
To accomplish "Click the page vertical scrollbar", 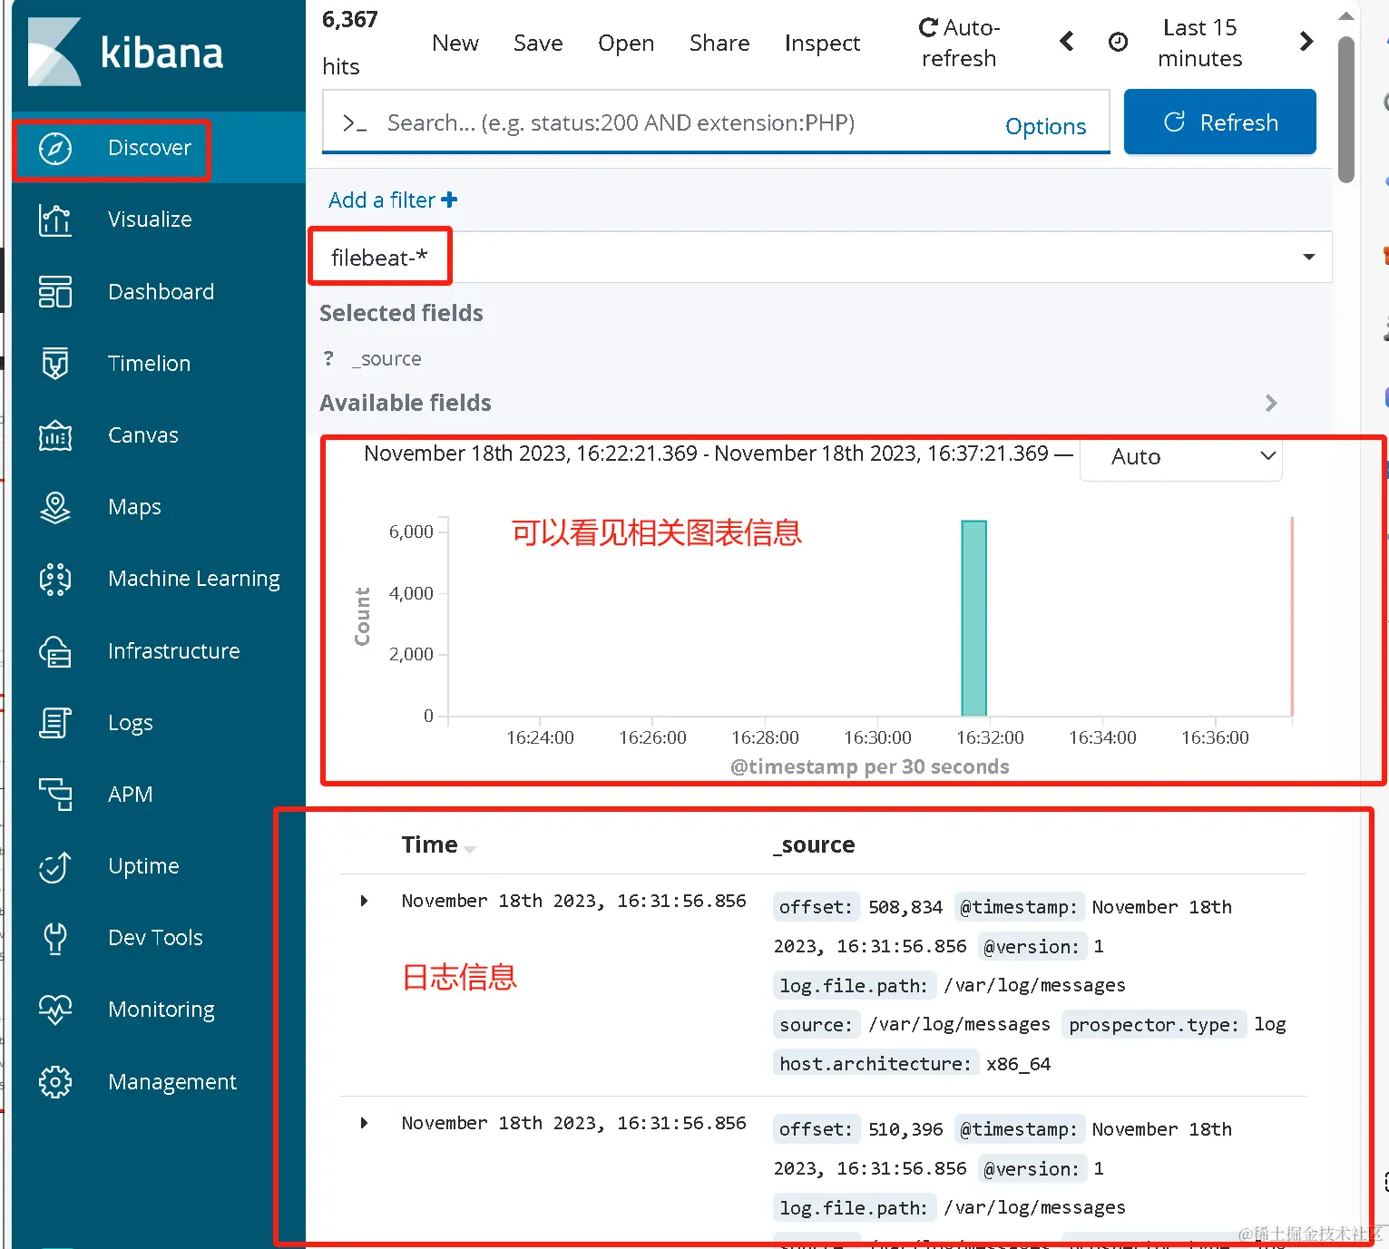I will point(1346,109).
